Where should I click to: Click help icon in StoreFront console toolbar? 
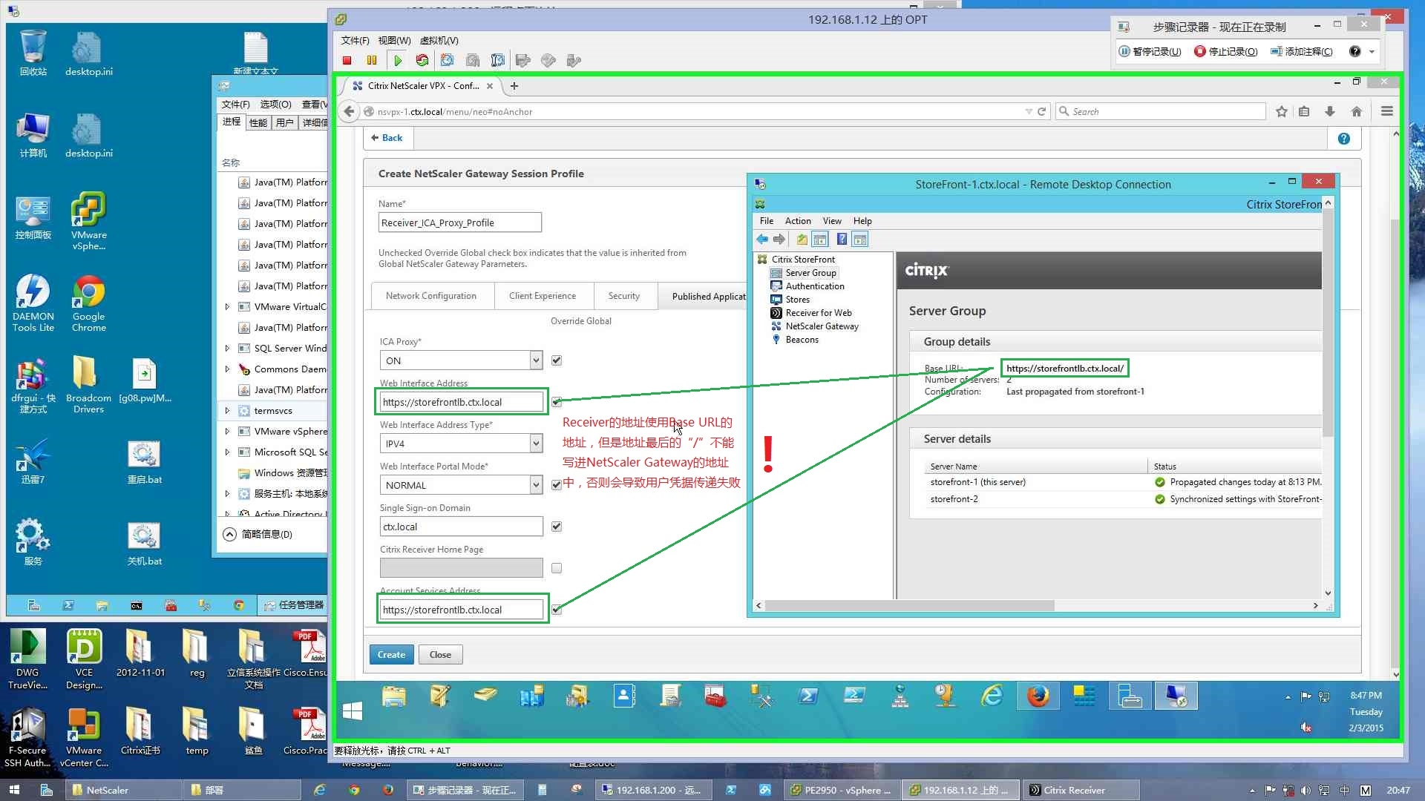pos(842,239)
